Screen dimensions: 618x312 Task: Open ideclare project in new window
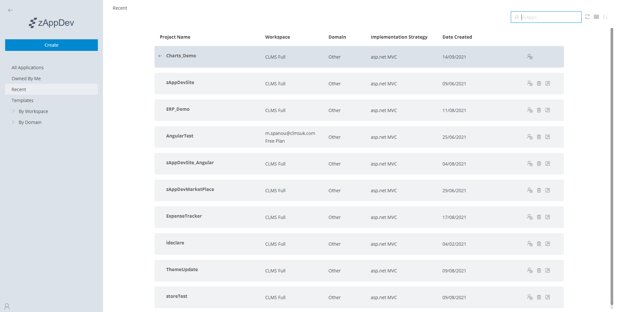tap(548, 244)
